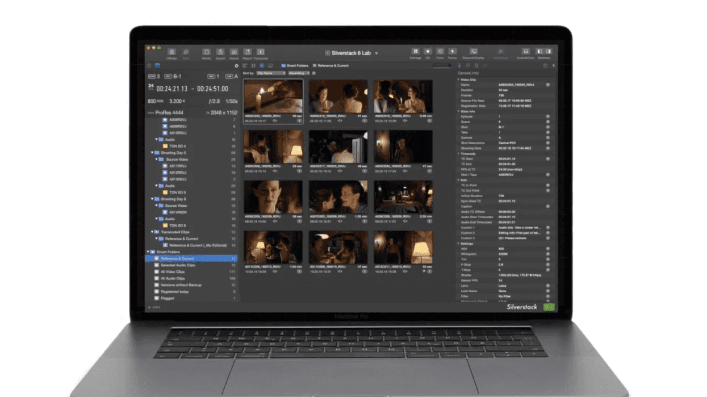Click the Transcode toolbar icon
This screenshot has height=397, width=707.
pos(261,52)
